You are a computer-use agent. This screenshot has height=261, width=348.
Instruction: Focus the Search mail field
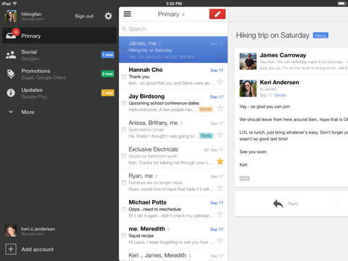point(173,29)
